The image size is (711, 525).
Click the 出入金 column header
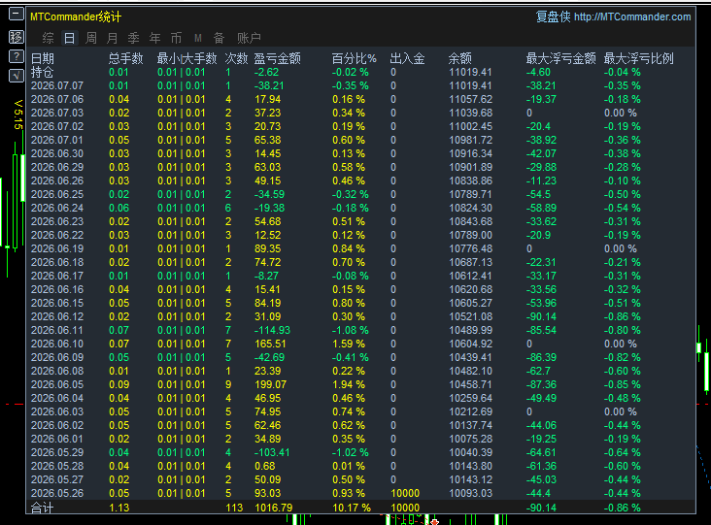[407, 58]
